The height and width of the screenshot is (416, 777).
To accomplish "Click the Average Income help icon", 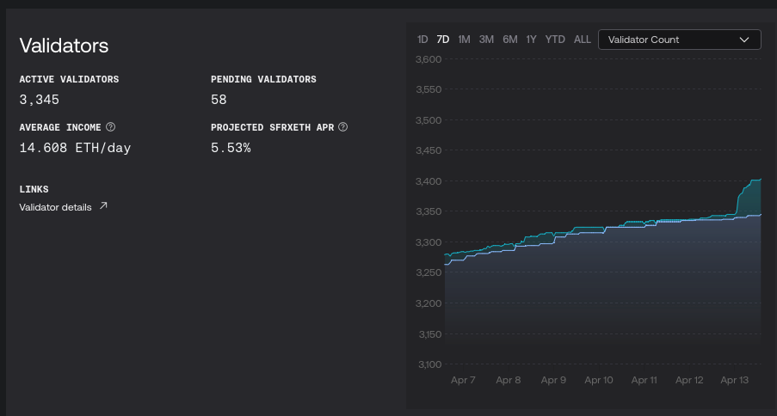I will point(110,127).
